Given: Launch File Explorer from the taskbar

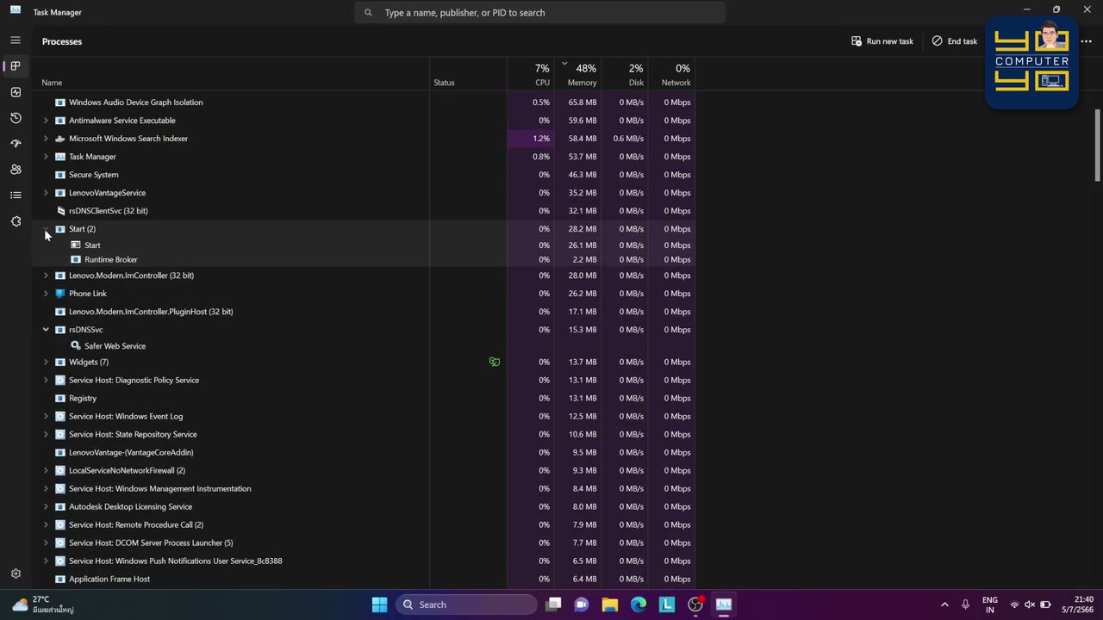Looking at the screenshot, I should point(610,604).
